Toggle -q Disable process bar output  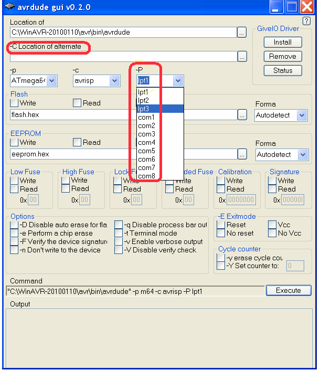119,225
